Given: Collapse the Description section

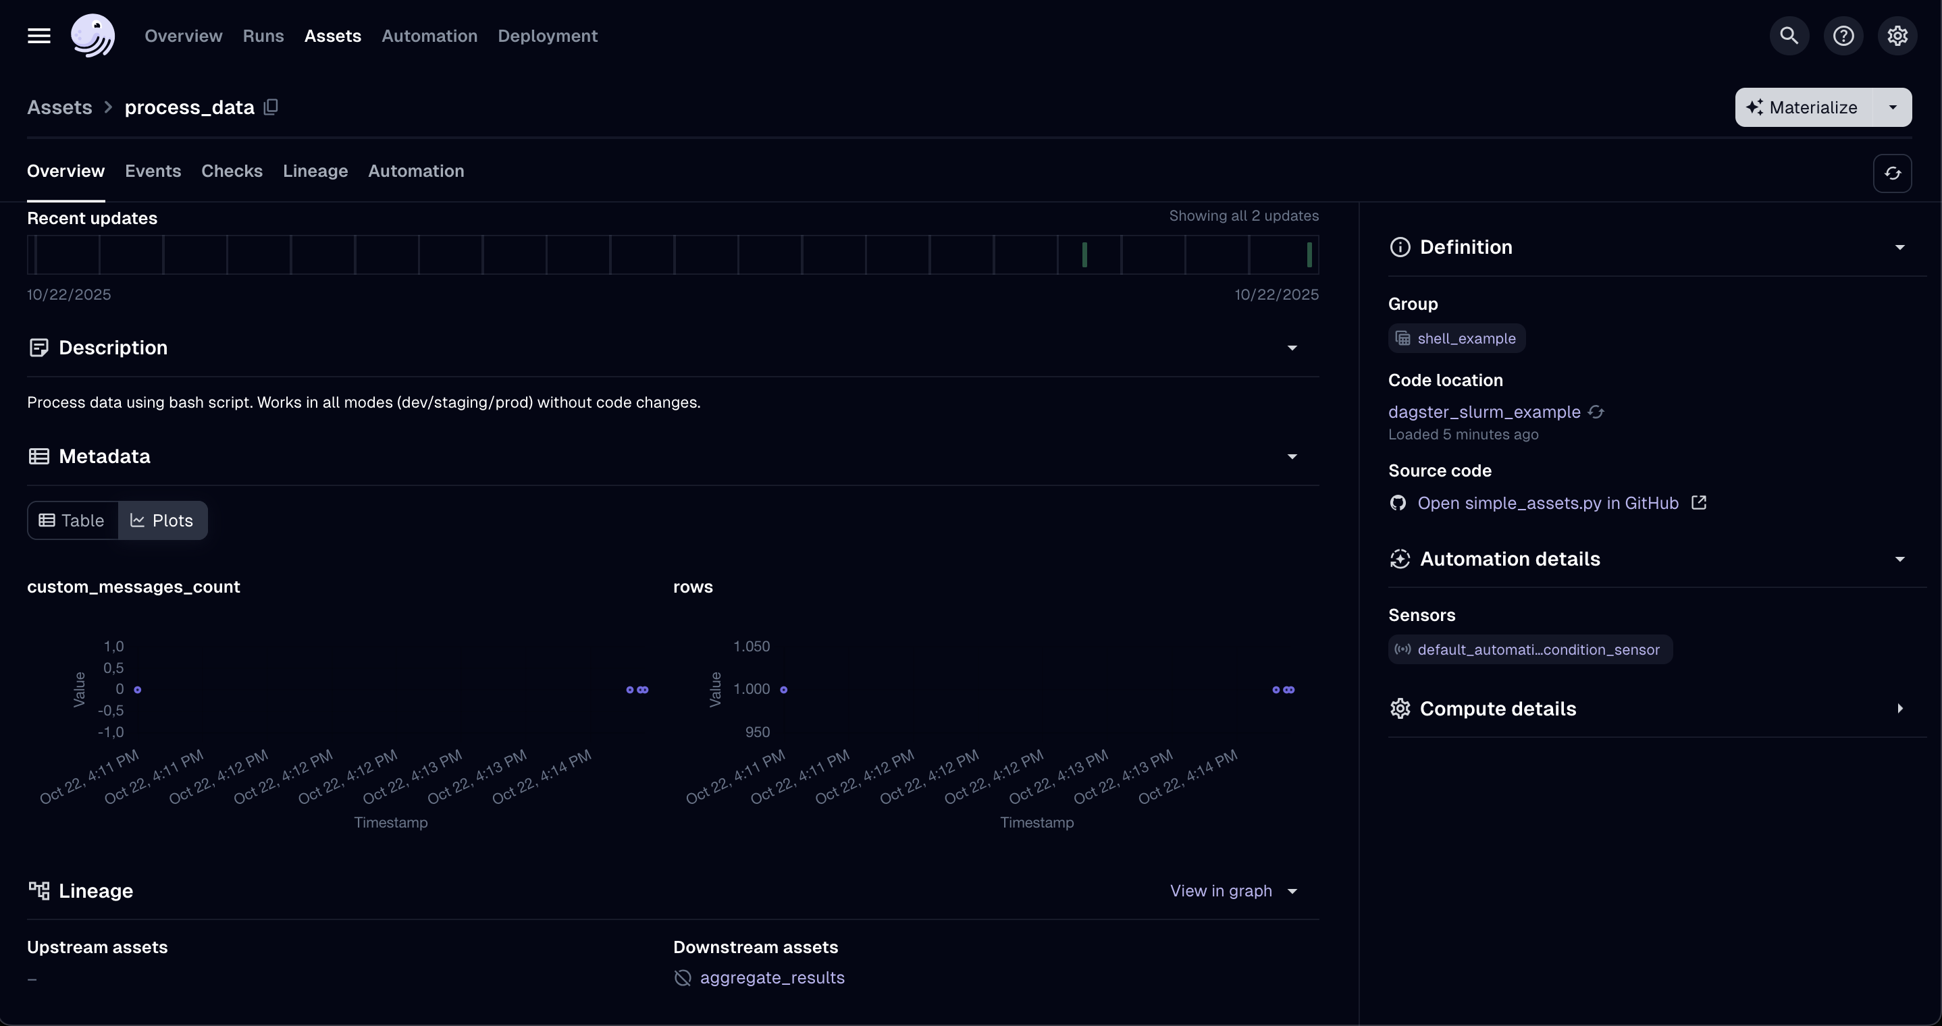Looking at the screenshot, I should click(1292, 348).
